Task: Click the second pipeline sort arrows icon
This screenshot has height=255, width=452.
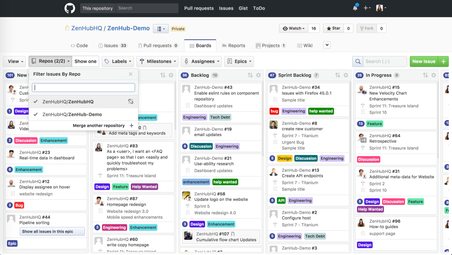Action: point(163,75)
